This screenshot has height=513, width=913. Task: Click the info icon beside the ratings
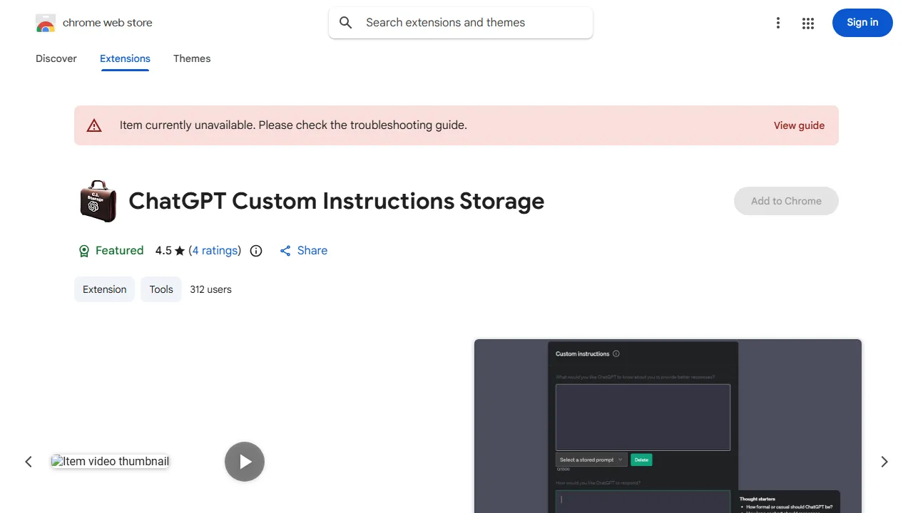[255, 250]
